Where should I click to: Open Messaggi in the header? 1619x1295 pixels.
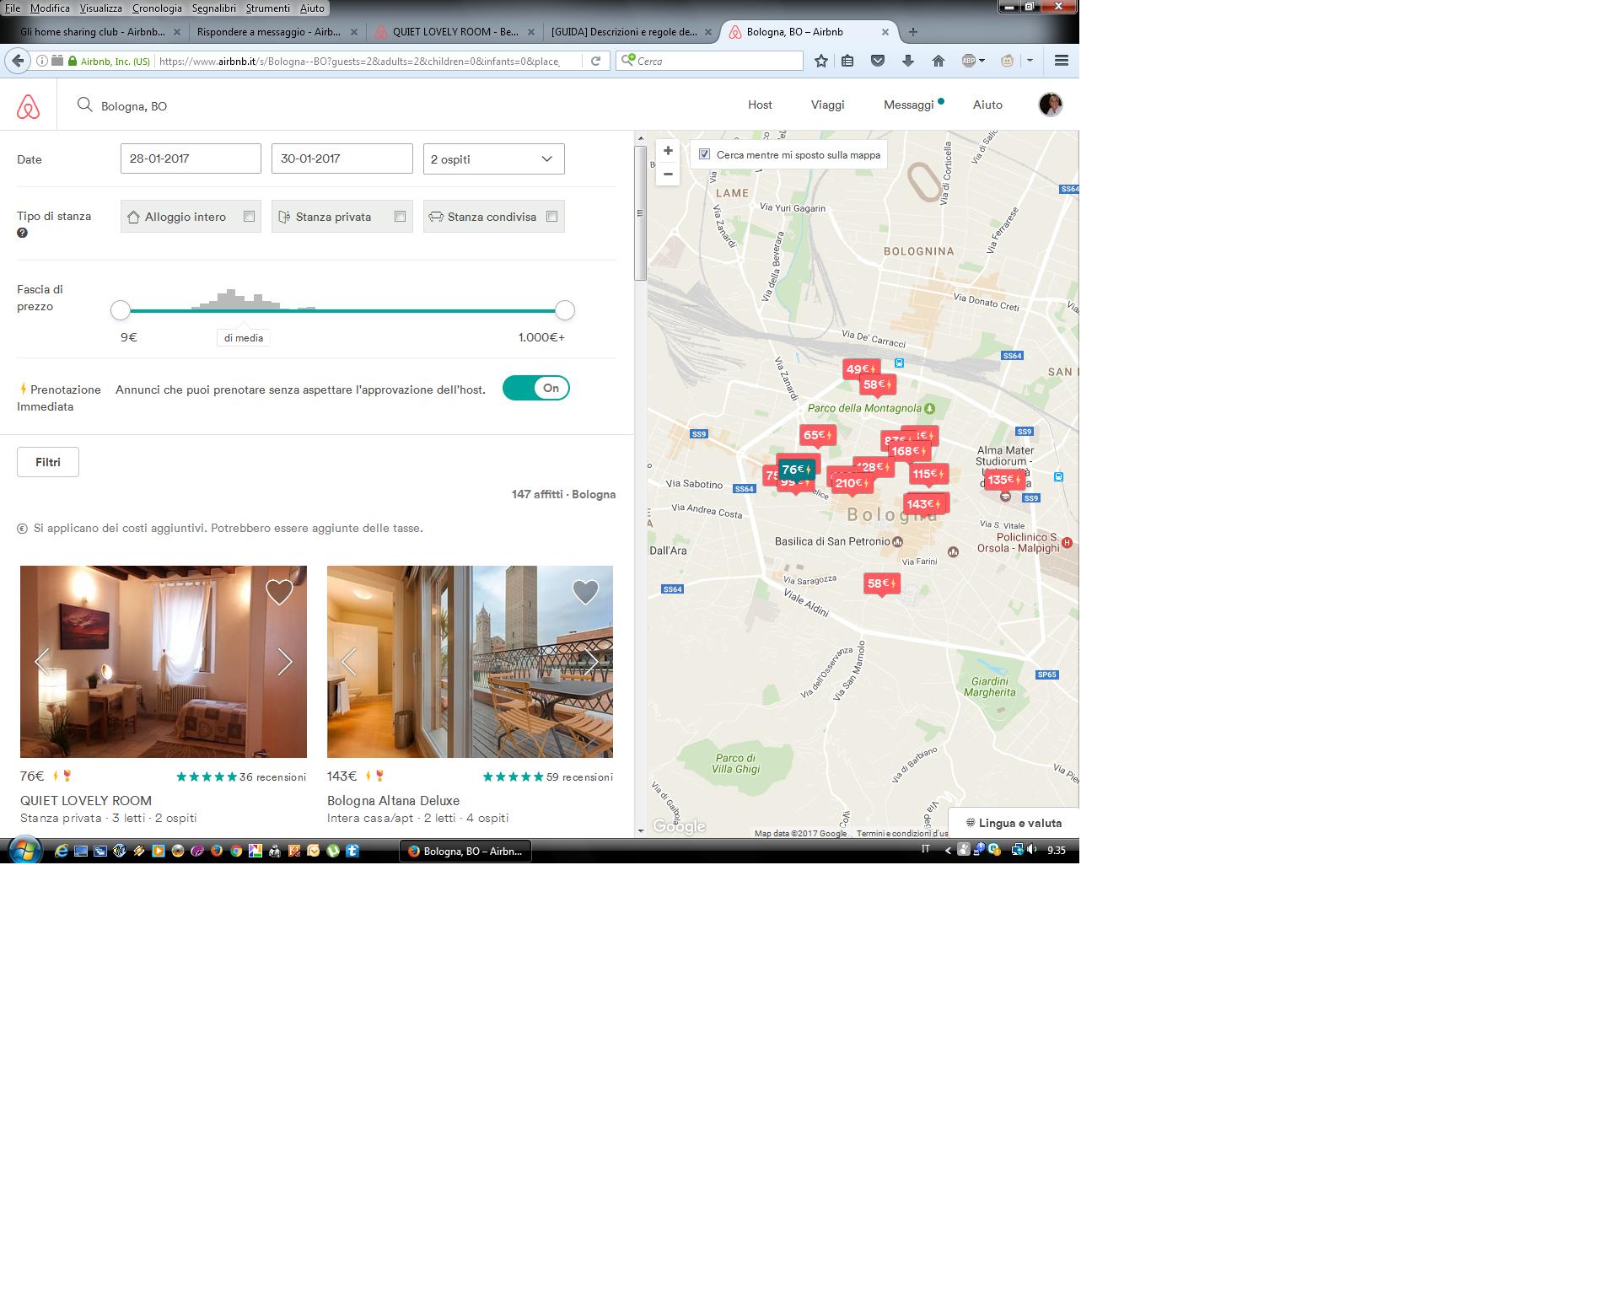(908, 105)
